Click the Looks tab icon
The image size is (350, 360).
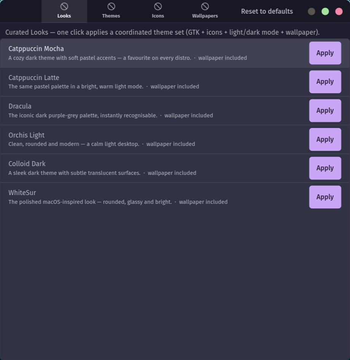point(64,6)
